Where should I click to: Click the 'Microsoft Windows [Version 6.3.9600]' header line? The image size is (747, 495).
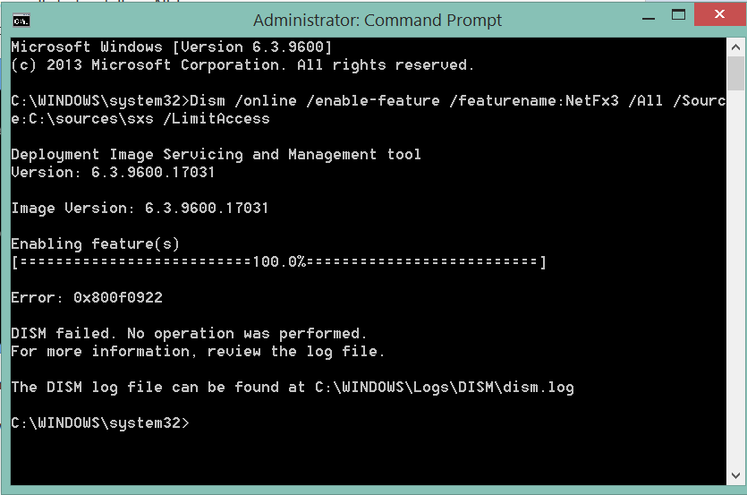pyautogui.click(x=172, y=47)
